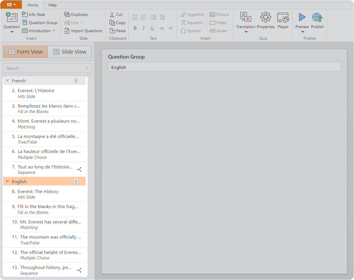Open the Player settings
This screenshot has width=354, height=280.
283,17
